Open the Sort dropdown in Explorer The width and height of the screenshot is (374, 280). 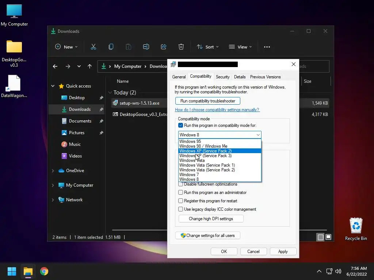[x=207, y=47]
